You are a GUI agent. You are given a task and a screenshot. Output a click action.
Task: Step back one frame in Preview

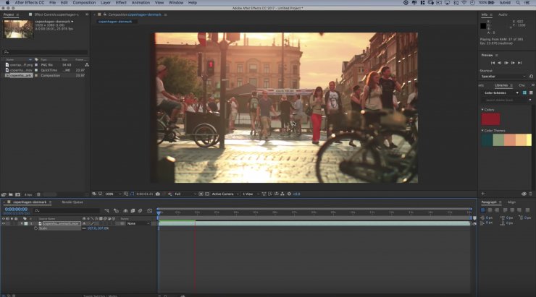coord(500,63)
